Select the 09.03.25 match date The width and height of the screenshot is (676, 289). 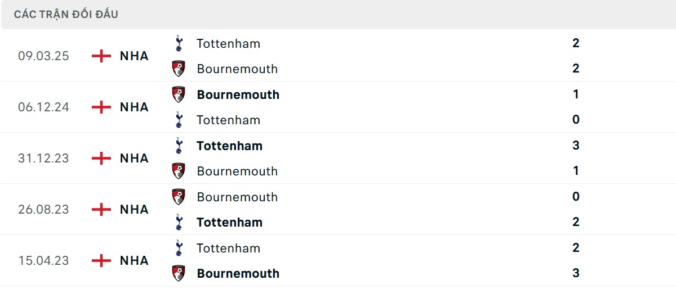pyautogui.click(x=43, y=56)
